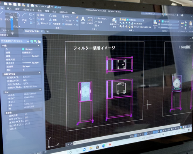Click the cyan layer color swatch in layer dropdown

pos(127,20)
